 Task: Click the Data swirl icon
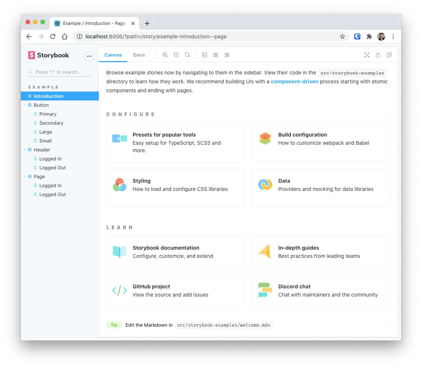[265, 185]
